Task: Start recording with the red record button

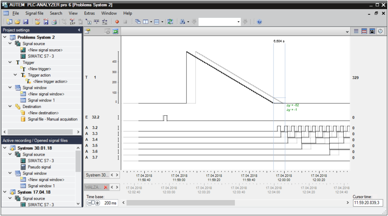Action: 117,22
